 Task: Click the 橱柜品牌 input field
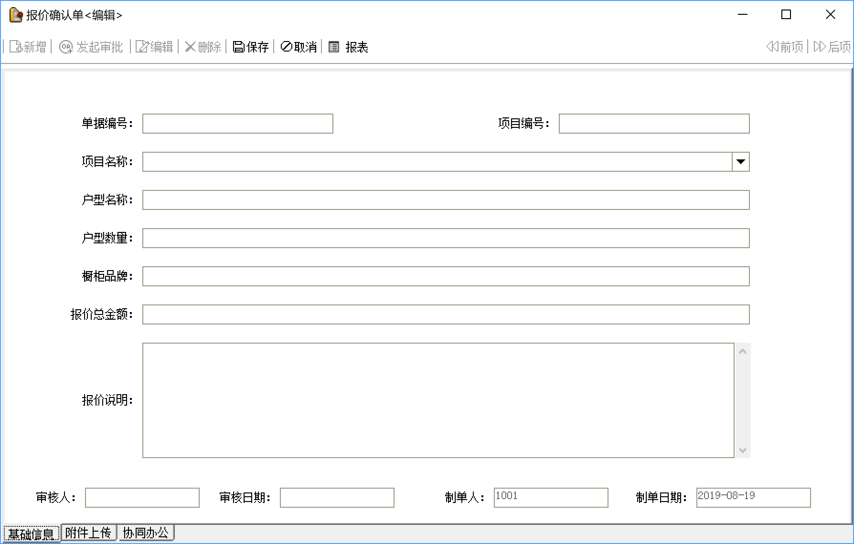[446, 276]
